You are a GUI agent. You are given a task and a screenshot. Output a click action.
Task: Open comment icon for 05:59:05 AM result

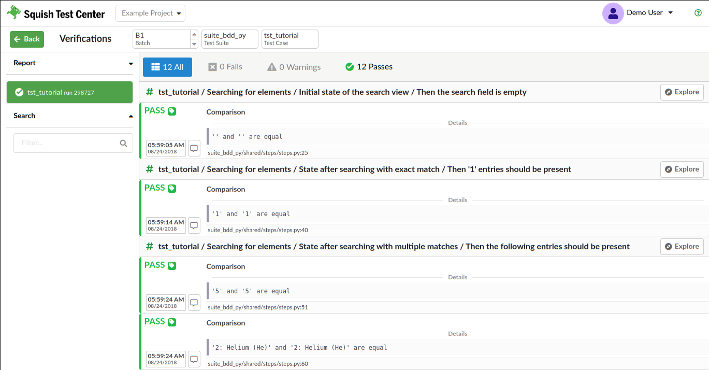194,148
